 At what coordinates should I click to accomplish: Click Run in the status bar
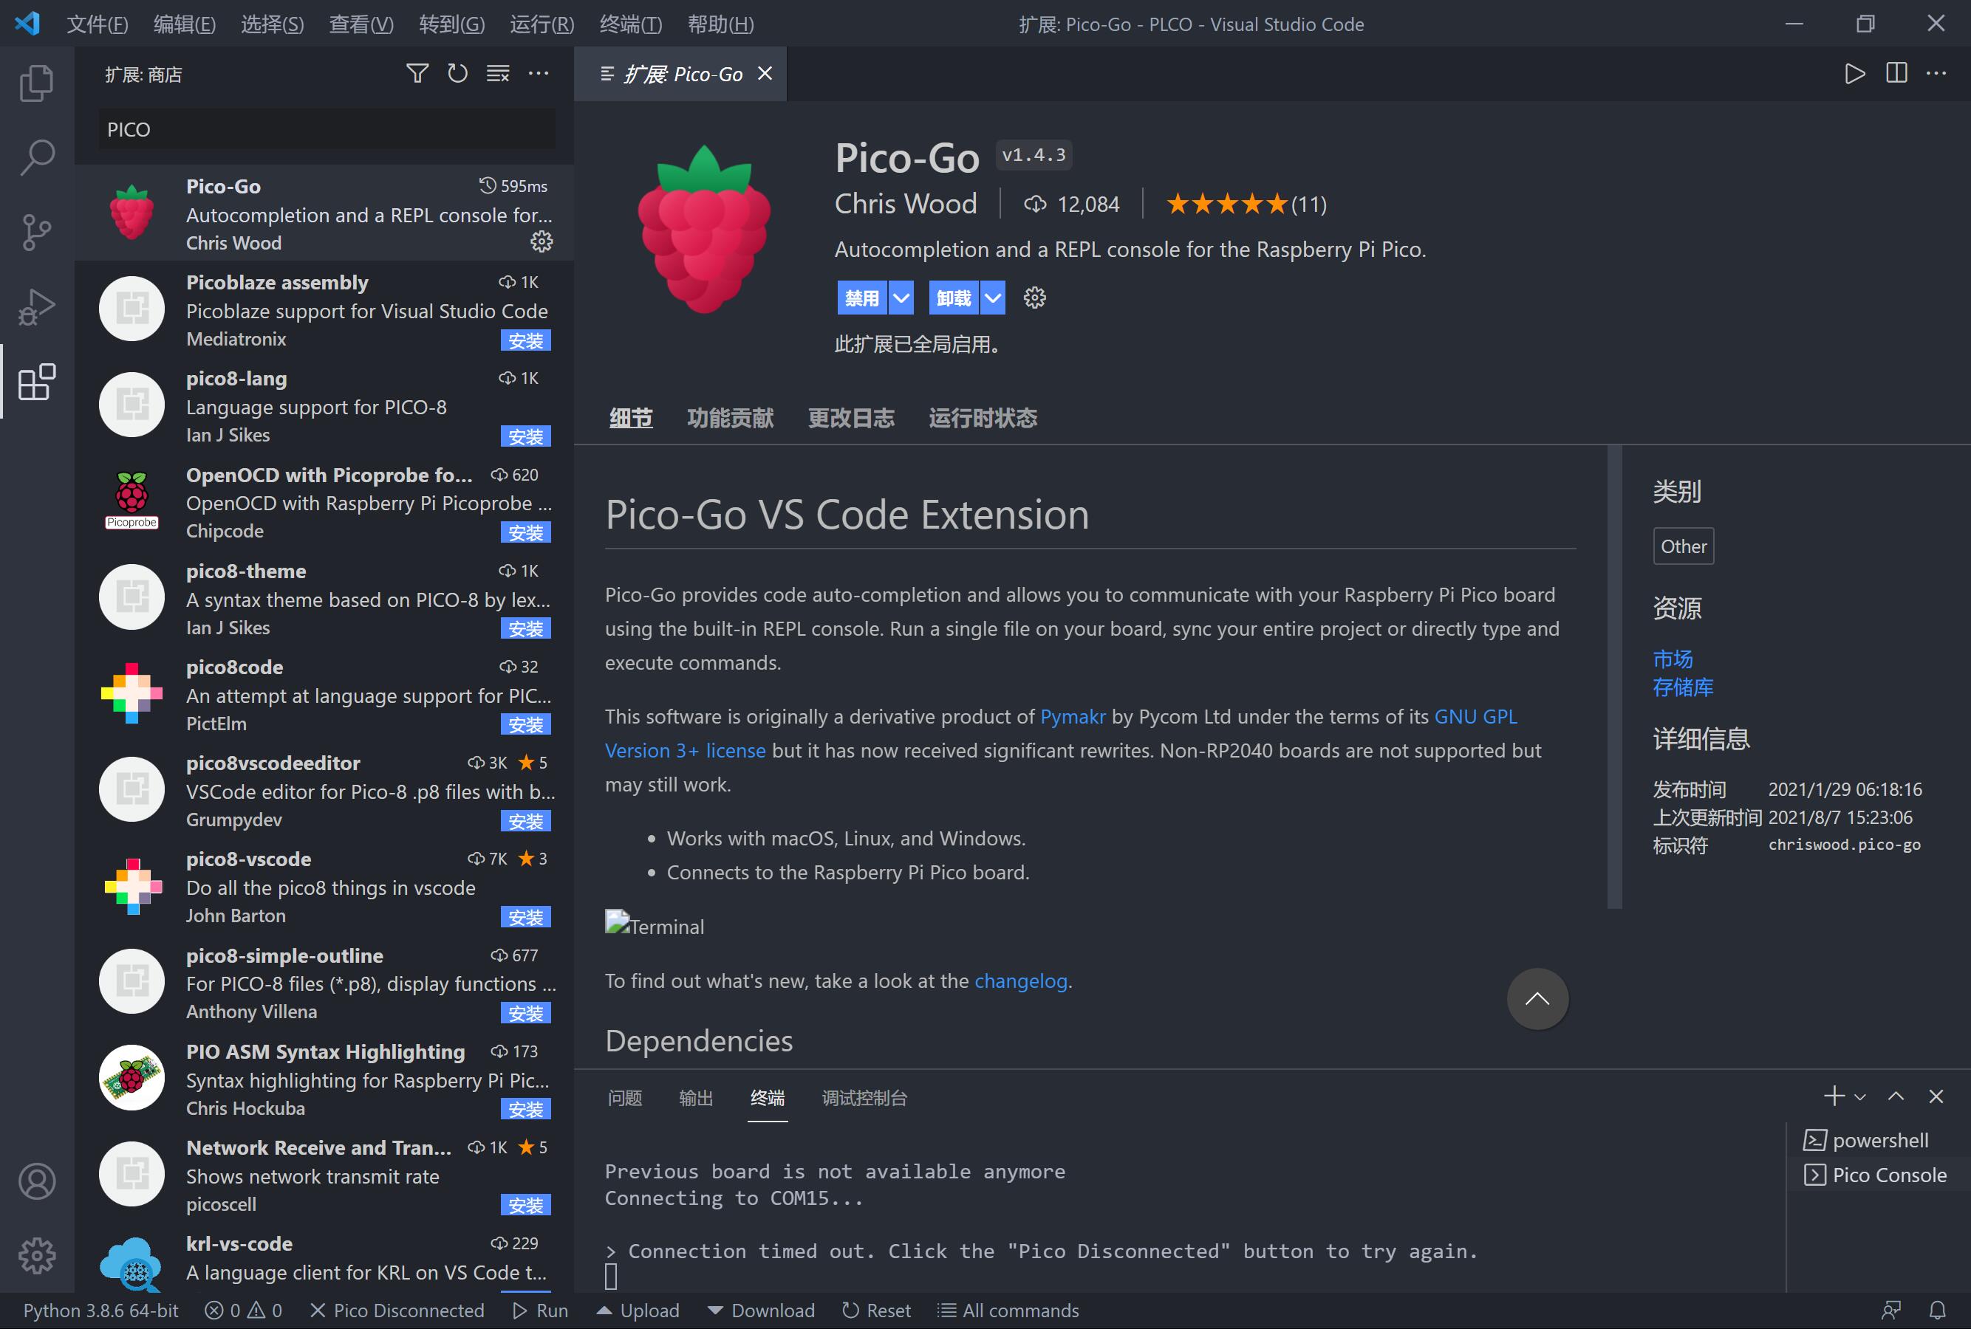[540, 1311]
